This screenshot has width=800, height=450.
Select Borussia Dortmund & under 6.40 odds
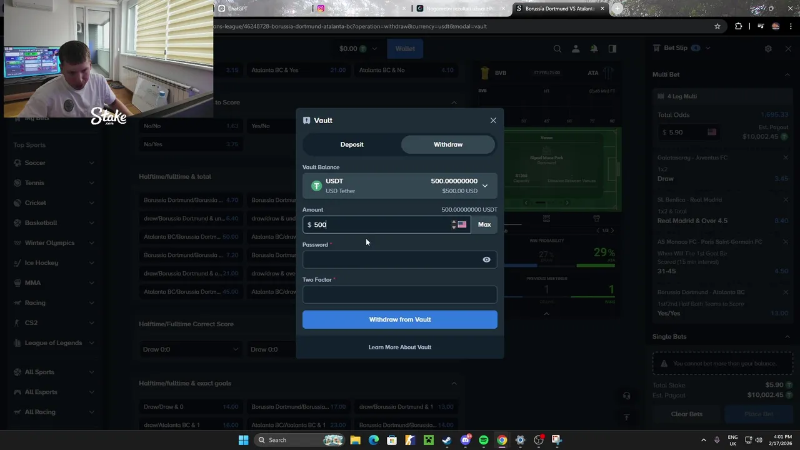click(x=191, y=219)
